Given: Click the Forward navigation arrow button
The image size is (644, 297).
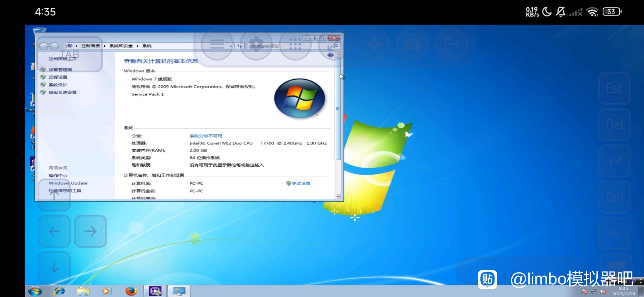Looking at the screenshot, I should point(54,46).
